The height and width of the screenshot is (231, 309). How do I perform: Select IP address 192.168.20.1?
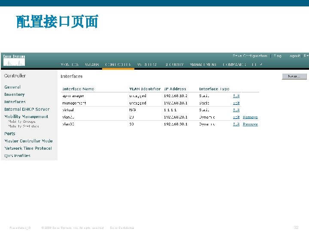[176, 117]
